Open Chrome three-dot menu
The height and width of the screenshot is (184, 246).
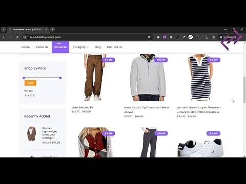pyautogui.click(x=242, y=37)
